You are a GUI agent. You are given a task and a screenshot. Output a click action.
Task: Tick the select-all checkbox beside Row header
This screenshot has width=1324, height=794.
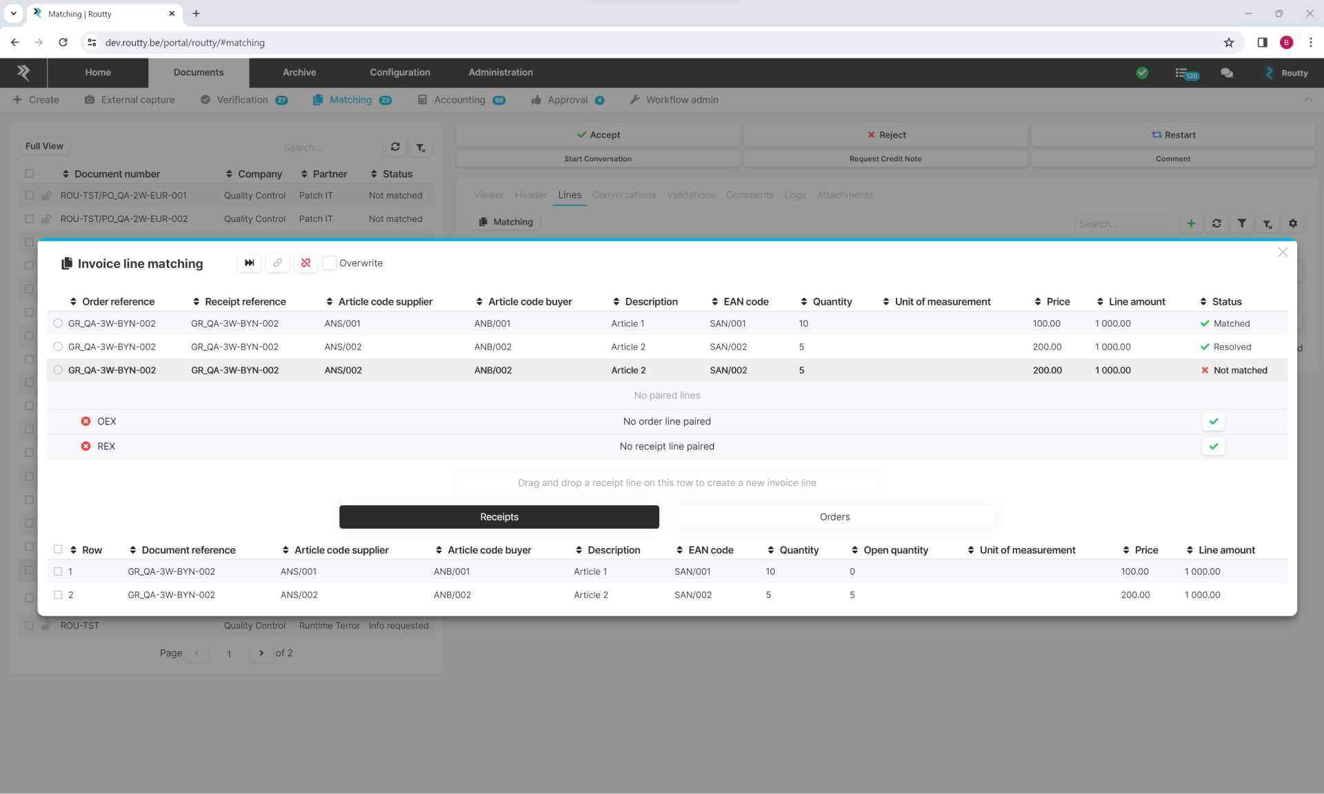58,549
